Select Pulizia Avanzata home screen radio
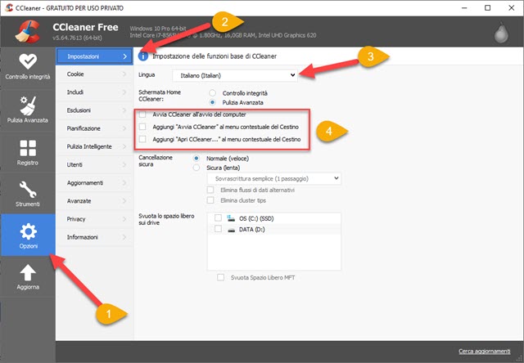This screenshot has width=524, height=363. (x=212, y=102)
